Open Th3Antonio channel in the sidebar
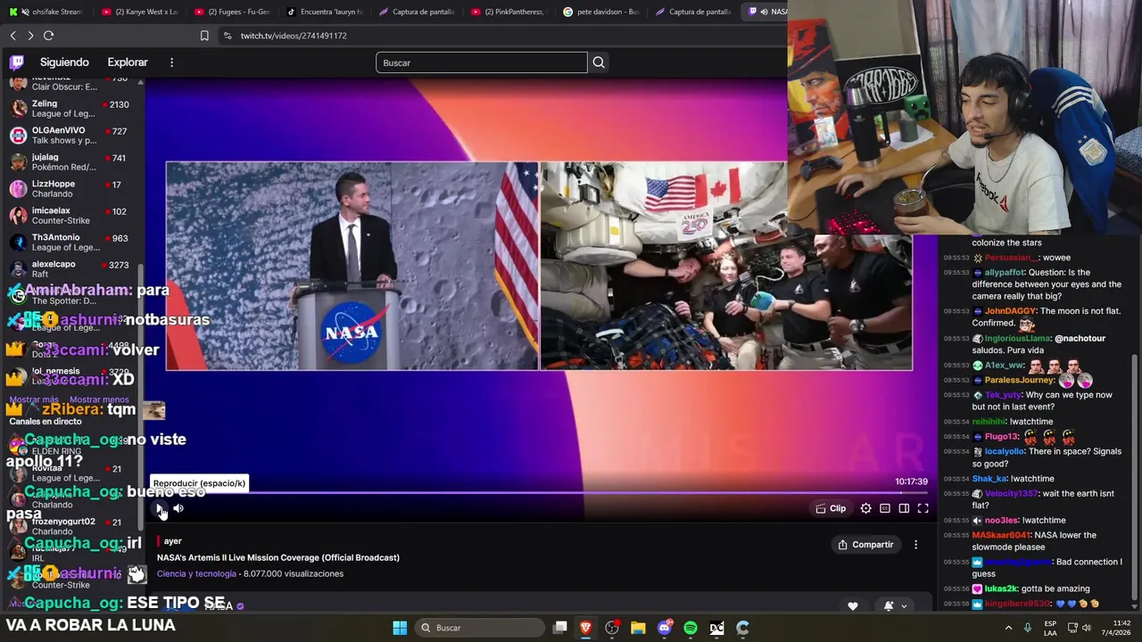Image resolution: width=1142 pixels, height=642 pixels. pyautogui.click(x=70, y=243)
